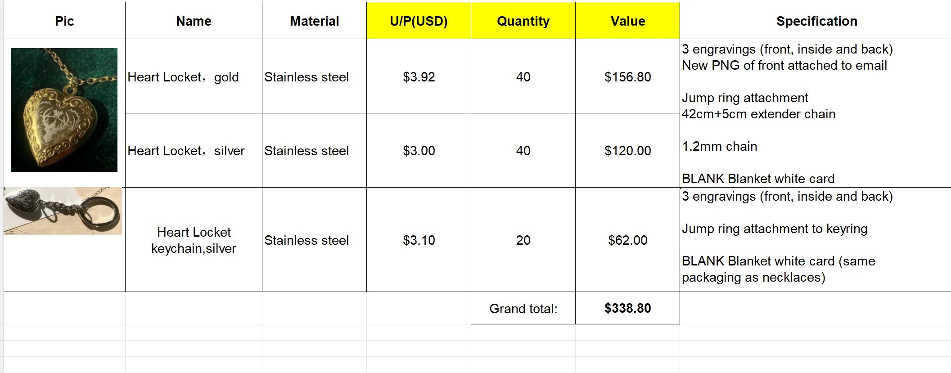The height and width of the screenshot is (373, 951).
Task: Select the Name column header cell
Action: point(194,21)
